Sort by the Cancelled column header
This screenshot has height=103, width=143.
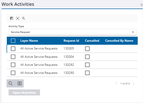pos(92,41)
